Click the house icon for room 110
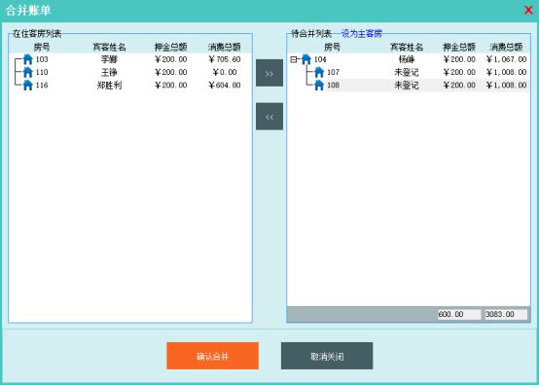This screenshot has width=539, height=385. tap(28, 72)
